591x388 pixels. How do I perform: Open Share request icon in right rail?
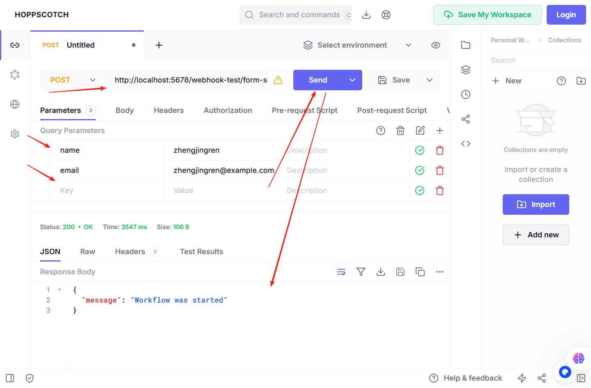pos(466,119)
